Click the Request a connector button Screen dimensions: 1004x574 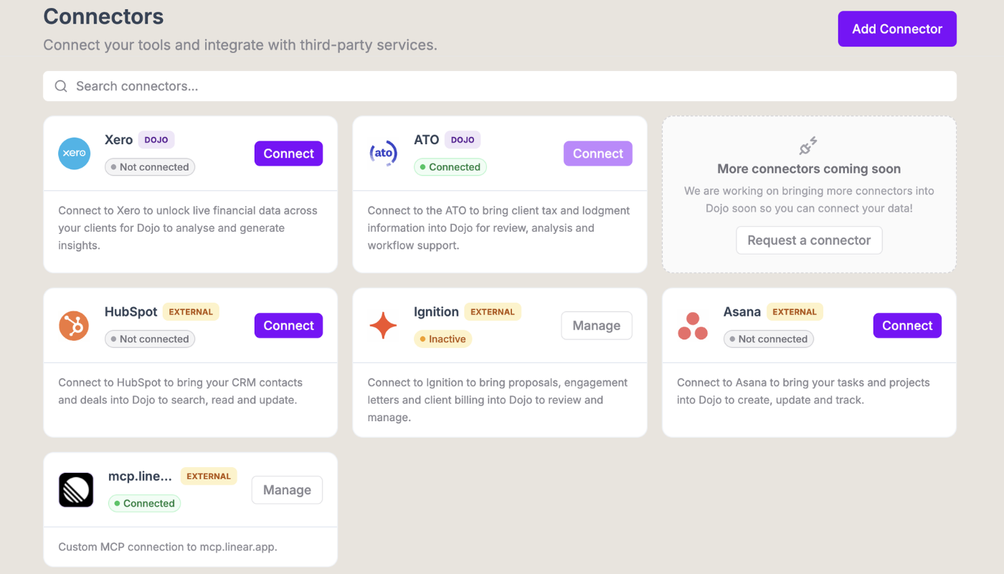[x=809, y=240]
